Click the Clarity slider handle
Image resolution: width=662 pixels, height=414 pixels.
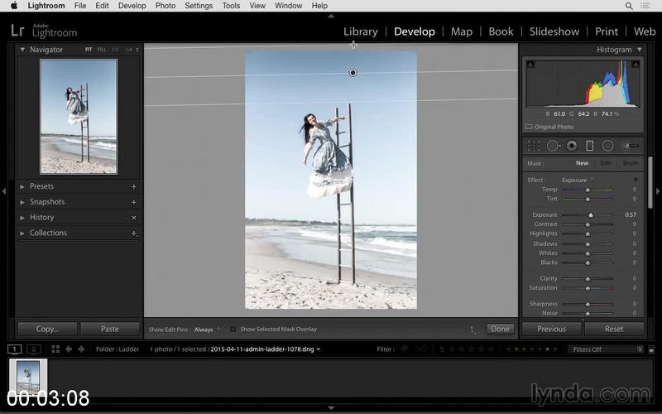click(x=588, y=279)
